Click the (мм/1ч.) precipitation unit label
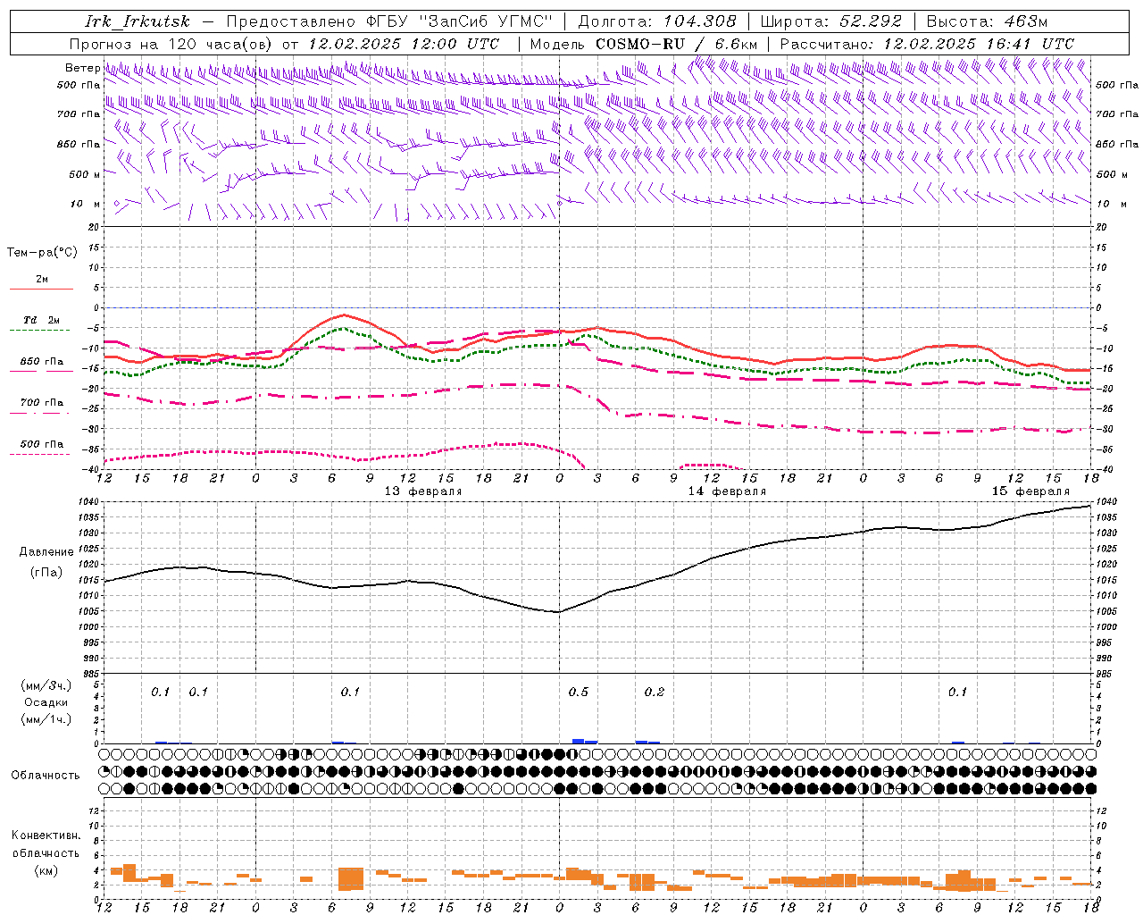1143x915 pixels. (x=46, y=719)
